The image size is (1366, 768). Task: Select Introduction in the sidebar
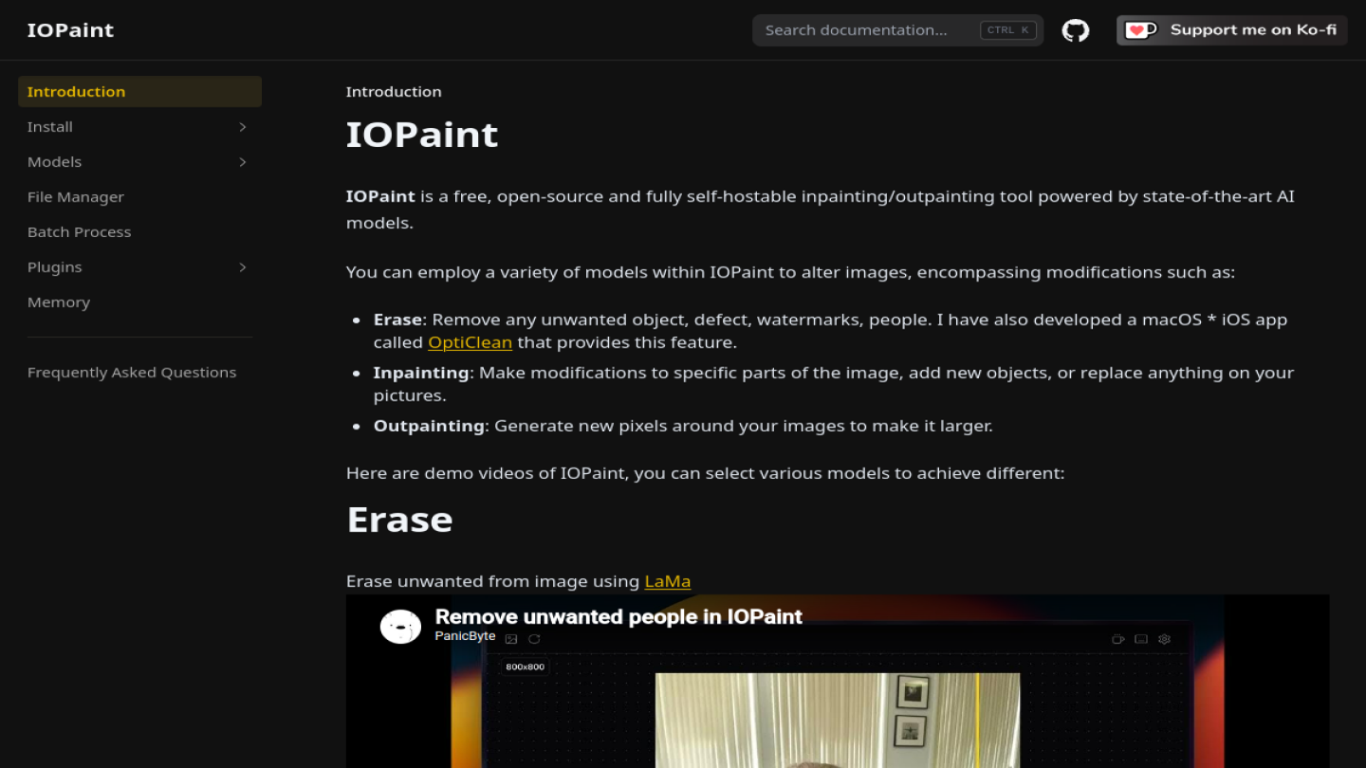(139, 92)
